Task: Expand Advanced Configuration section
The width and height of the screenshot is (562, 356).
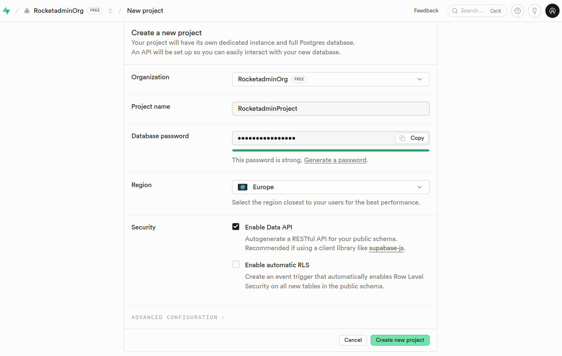Action: coord(178,317)
